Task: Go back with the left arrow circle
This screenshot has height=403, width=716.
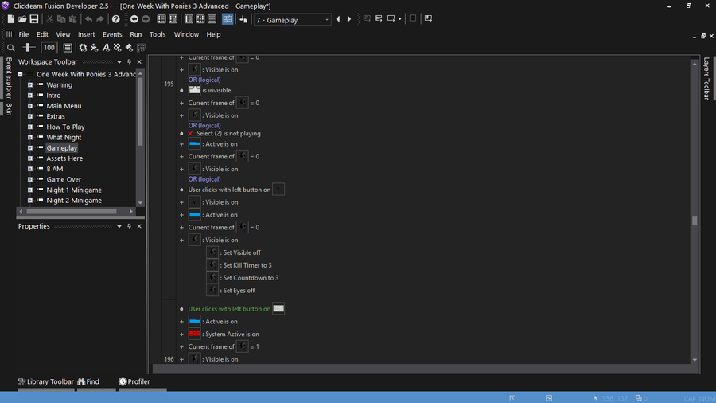Action: pos(134,19)
